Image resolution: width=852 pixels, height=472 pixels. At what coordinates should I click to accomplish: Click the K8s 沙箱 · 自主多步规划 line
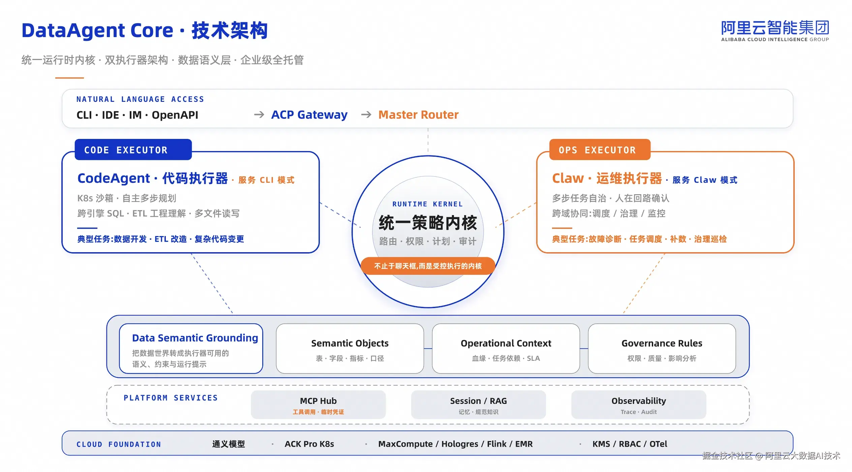click(127, 198)
